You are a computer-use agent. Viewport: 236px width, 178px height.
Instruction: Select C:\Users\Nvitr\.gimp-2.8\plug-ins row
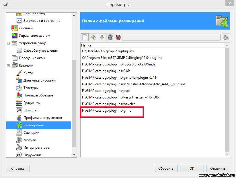[153, 51]
